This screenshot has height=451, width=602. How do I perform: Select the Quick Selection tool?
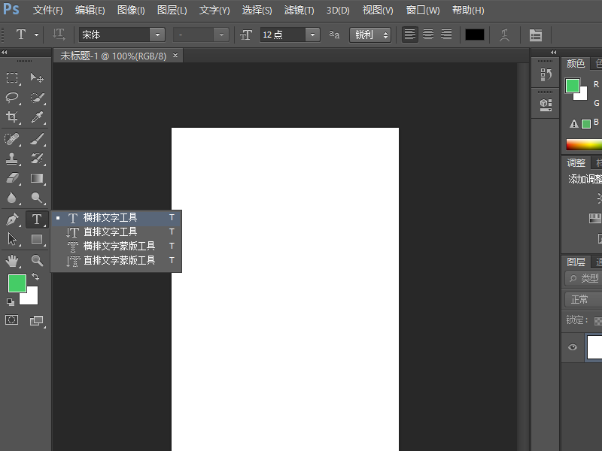[37, 98]
